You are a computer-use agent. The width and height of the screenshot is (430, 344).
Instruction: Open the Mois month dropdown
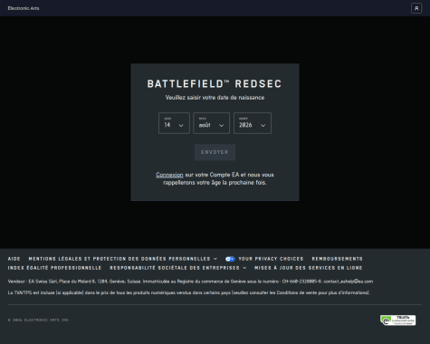211,123
